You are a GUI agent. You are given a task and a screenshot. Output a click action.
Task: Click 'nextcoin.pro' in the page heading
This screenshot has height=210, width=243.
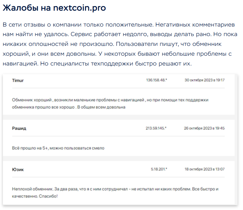click(79, 8)
